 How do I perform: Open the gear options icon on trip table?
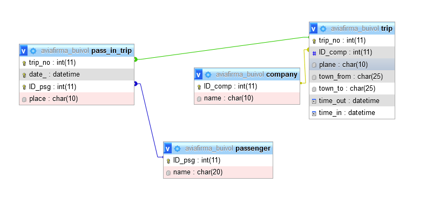pyautogui.click(x=323, y=29)
